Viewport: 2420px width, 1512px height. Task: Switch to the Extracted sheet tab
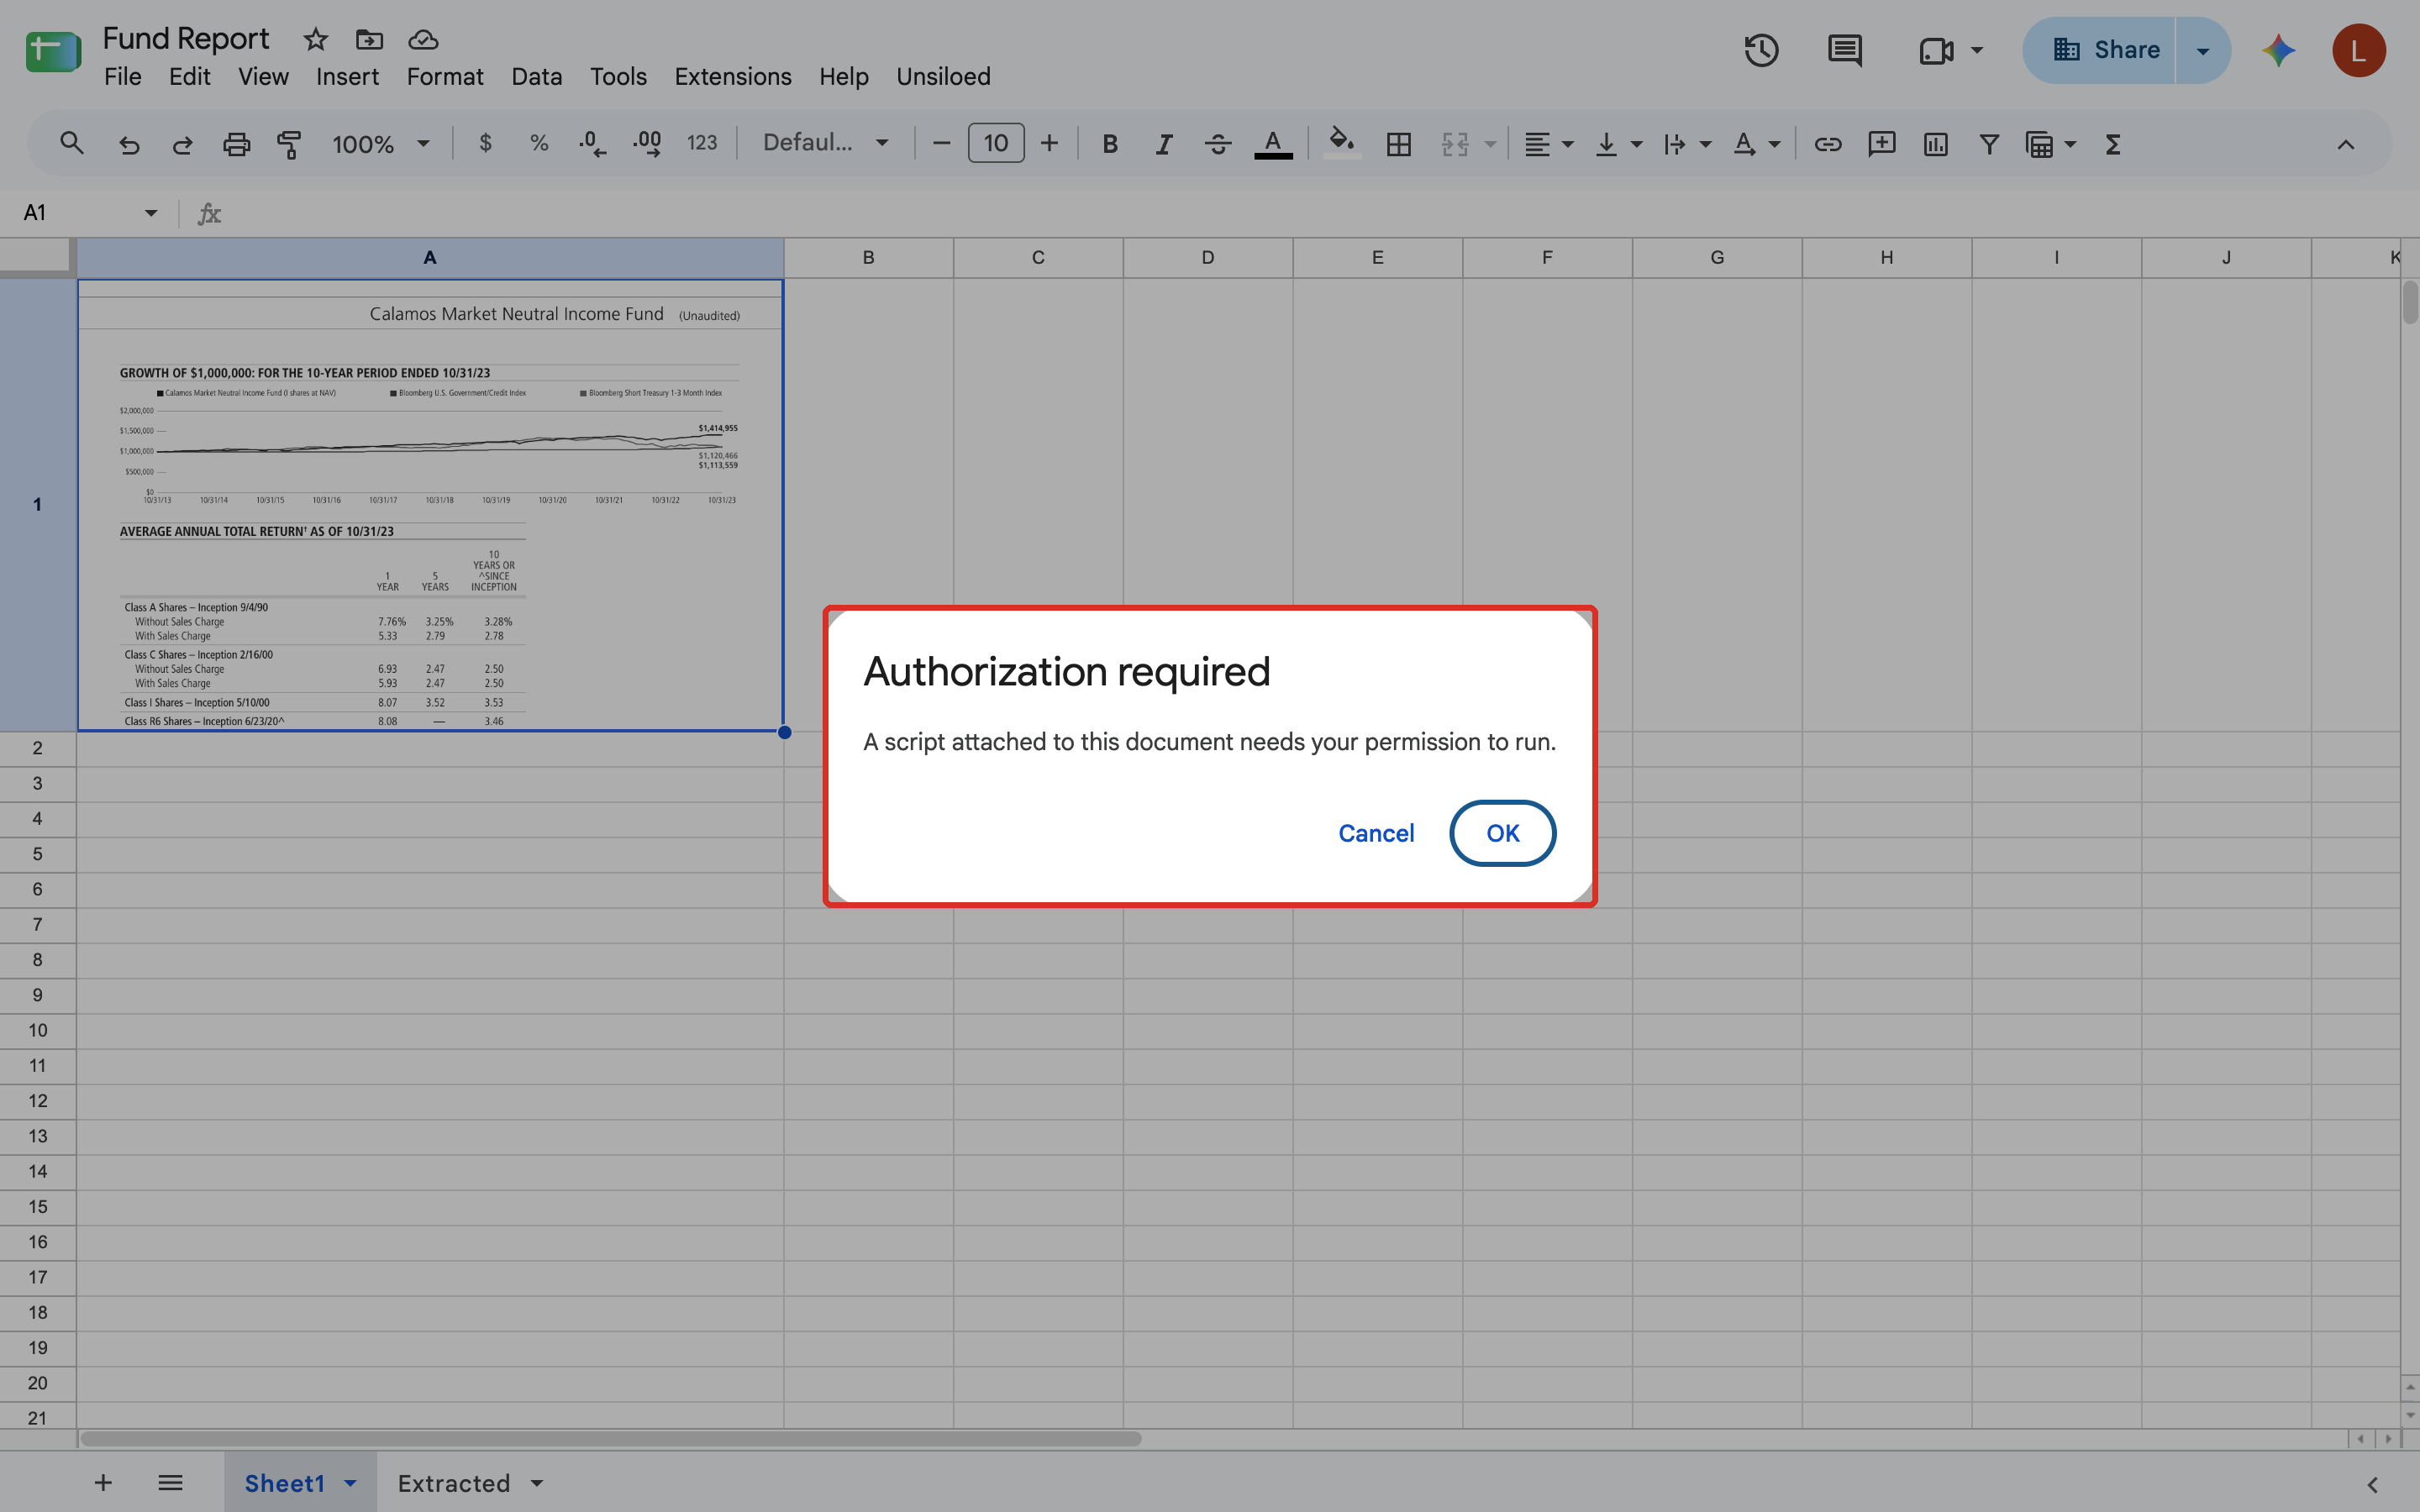pos(454,1483)
